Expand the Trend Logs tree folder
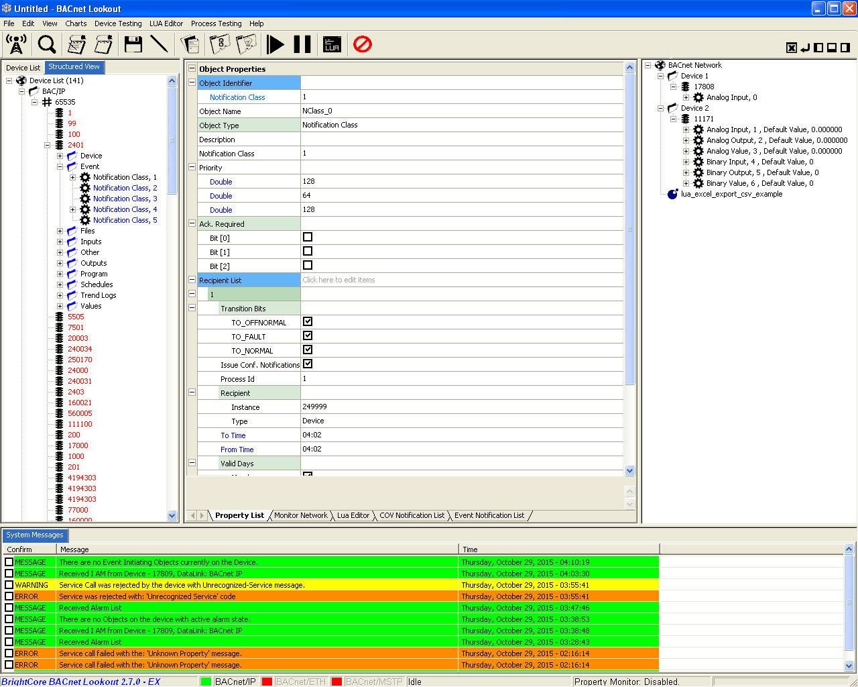858x687 pixels. 60,295
